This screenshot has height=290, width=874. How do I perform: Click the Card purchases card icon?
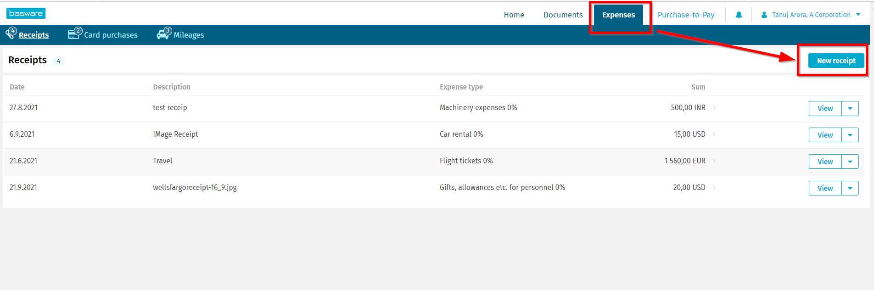[73, 34]
